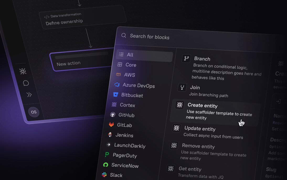
Task: Open the chat bubble icon in sidebar
Action: click(x=26, y=83)
